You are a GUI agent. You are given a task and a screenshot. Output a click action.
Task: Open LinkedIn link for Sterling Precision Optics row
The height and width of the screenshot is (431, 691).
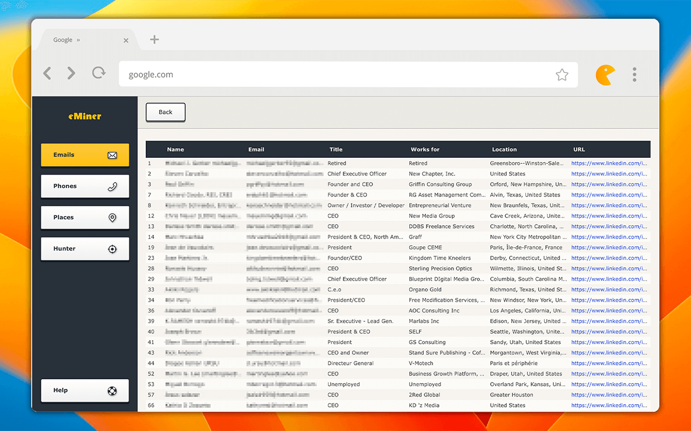[x=609, y=269]
